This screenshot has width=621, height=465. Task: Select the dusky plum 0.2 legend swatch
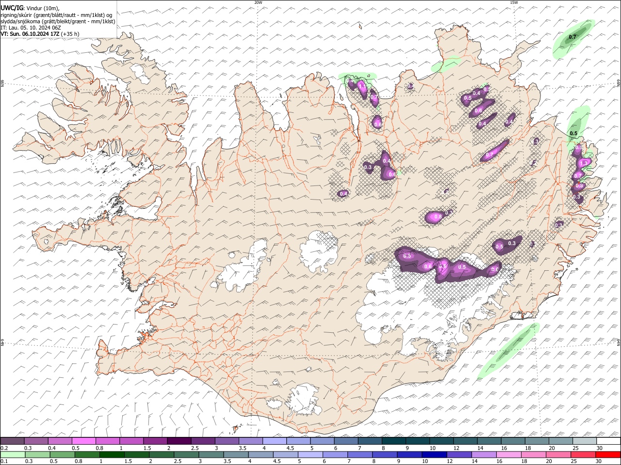click(12, 441)
